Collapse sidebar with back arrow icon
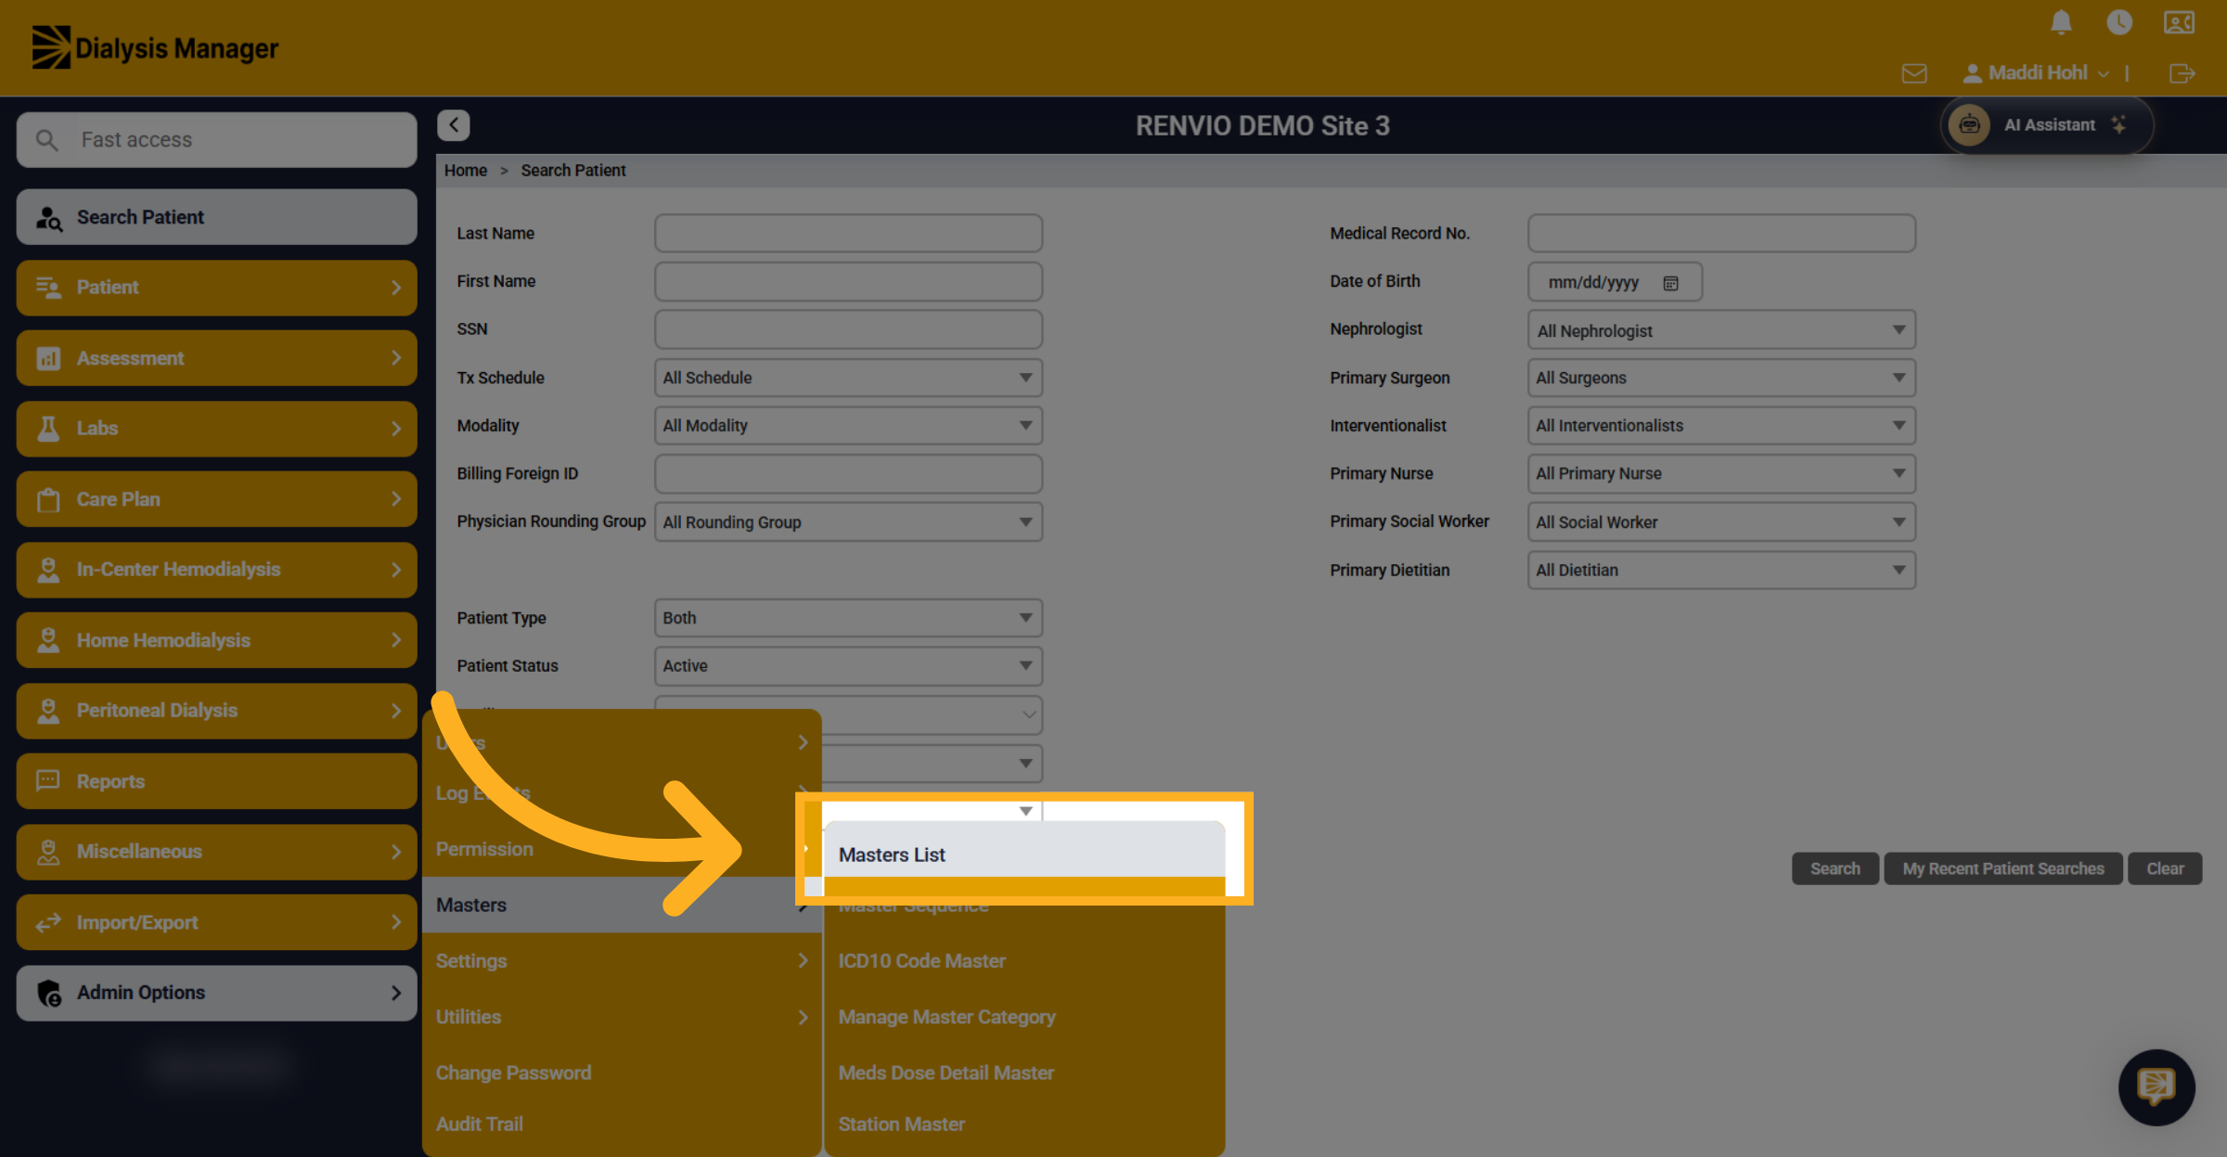Screen dimensions: 2227x1157 (x=454, y=125)
